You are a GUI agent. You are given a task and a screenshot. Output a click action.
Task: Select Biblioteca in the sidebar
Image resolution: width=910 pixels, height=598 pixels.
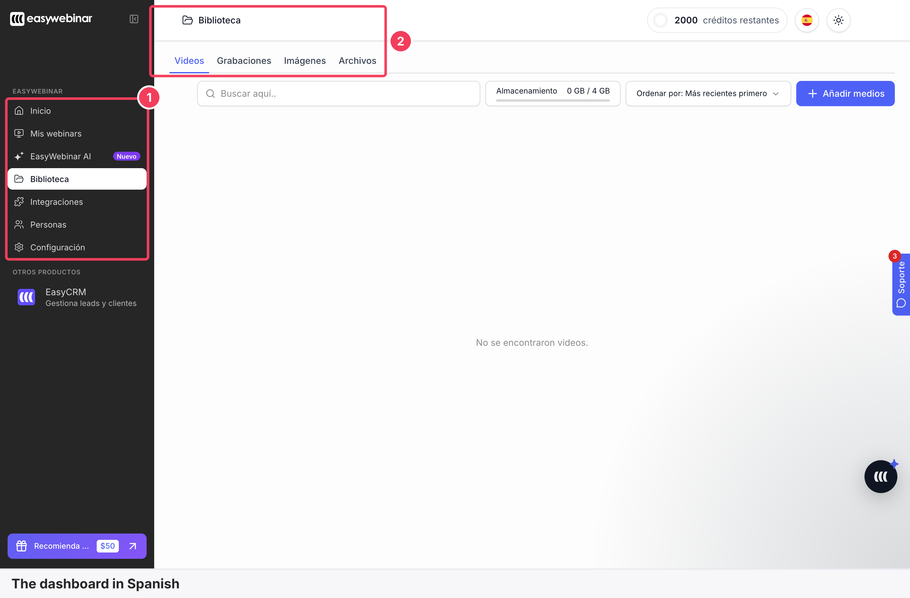tap(77, 179)
